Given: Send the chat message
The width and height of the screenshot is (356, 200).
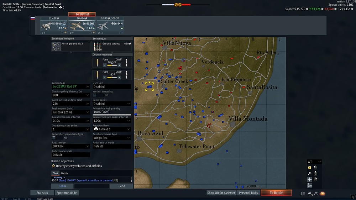Looking at the screenshot, I should coord(121,186).
